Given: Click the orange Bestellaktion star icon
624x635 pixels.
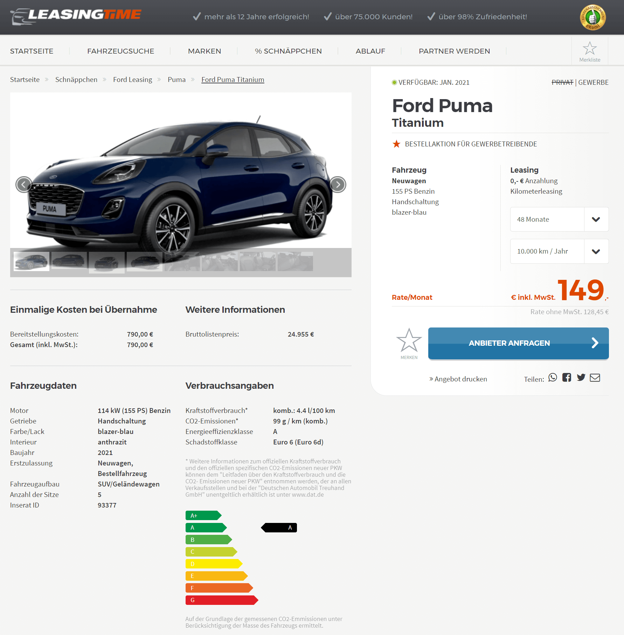Looking at the screenshot, I should (396, 144).
